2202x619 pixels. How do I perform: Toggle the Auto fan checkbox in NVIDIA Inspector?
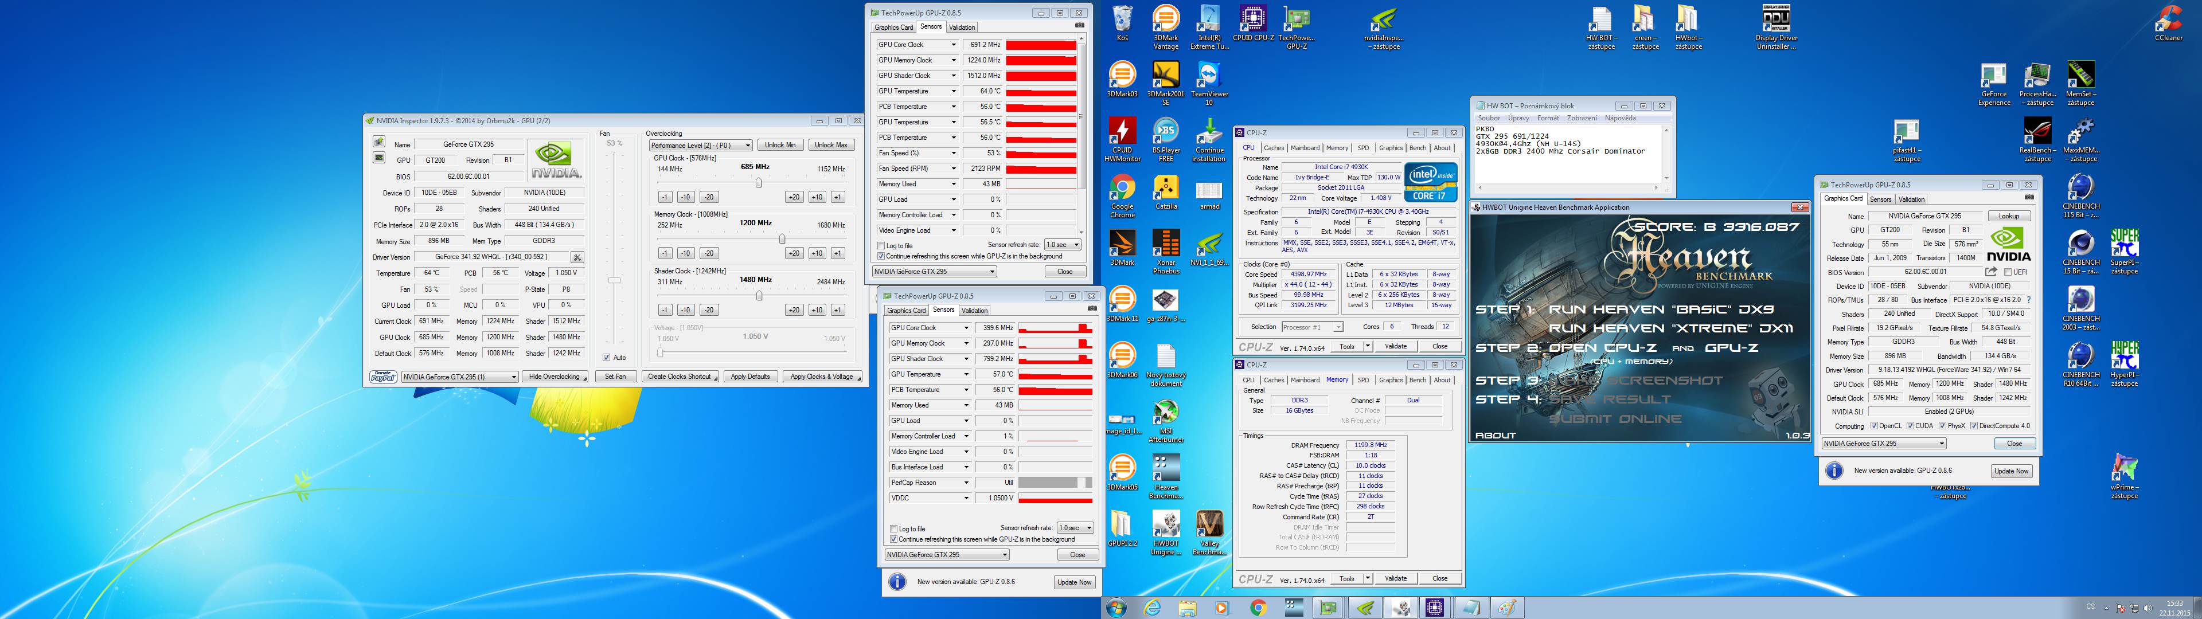pos(606,358)
